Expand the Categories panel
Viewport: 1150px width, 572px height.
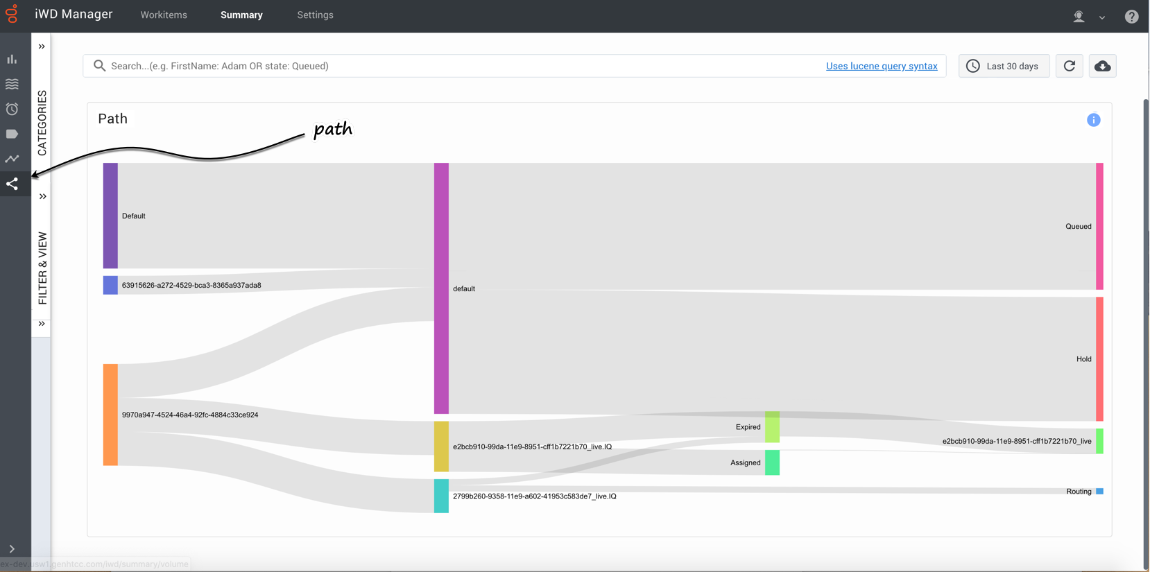click(42, 46)
